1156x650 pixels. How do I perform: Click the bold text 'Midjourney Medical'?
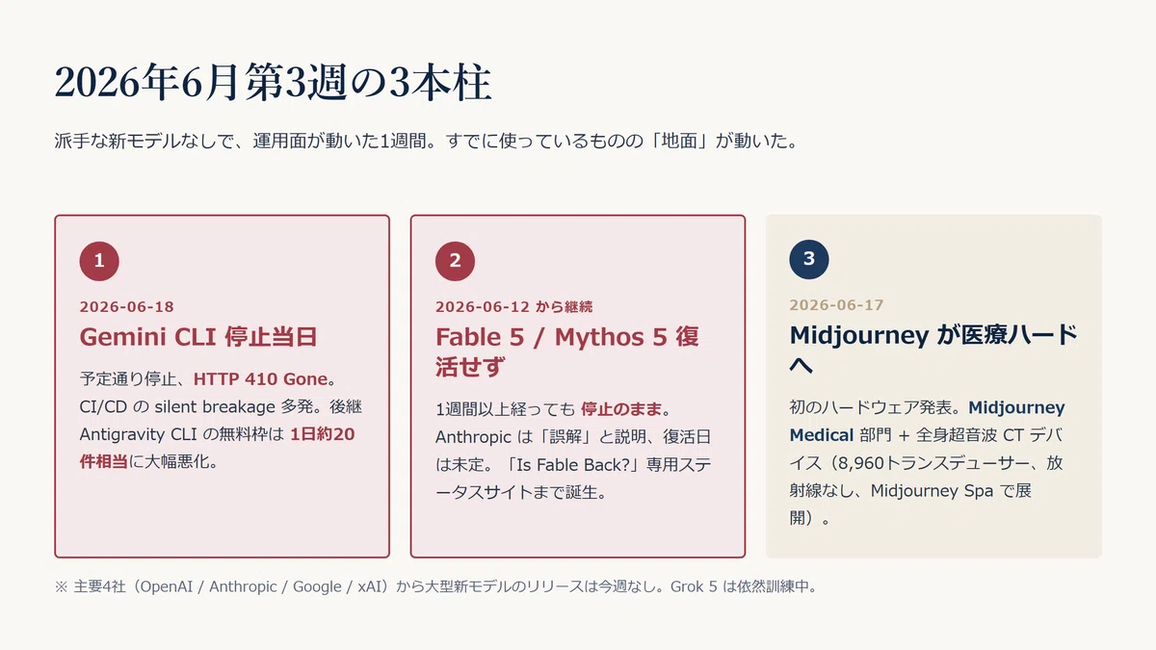[x=927, y=421]
